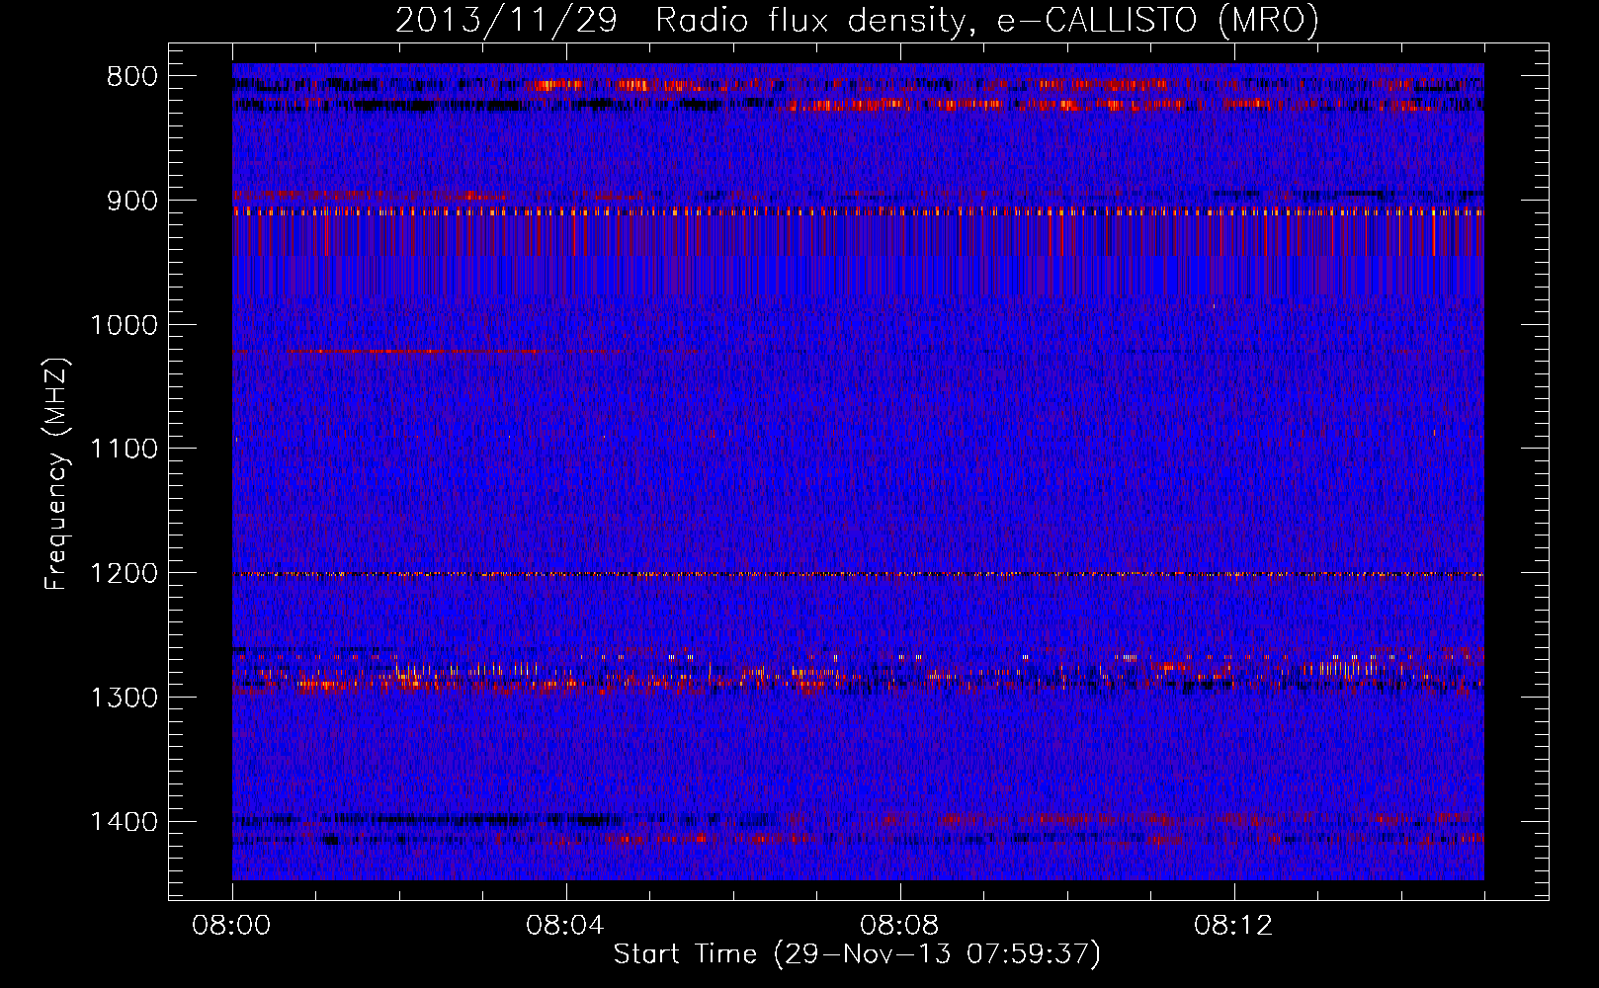The image size is (1599, 988).
Task: Click the 08:04 time tick label
Action: pos(565,926)
